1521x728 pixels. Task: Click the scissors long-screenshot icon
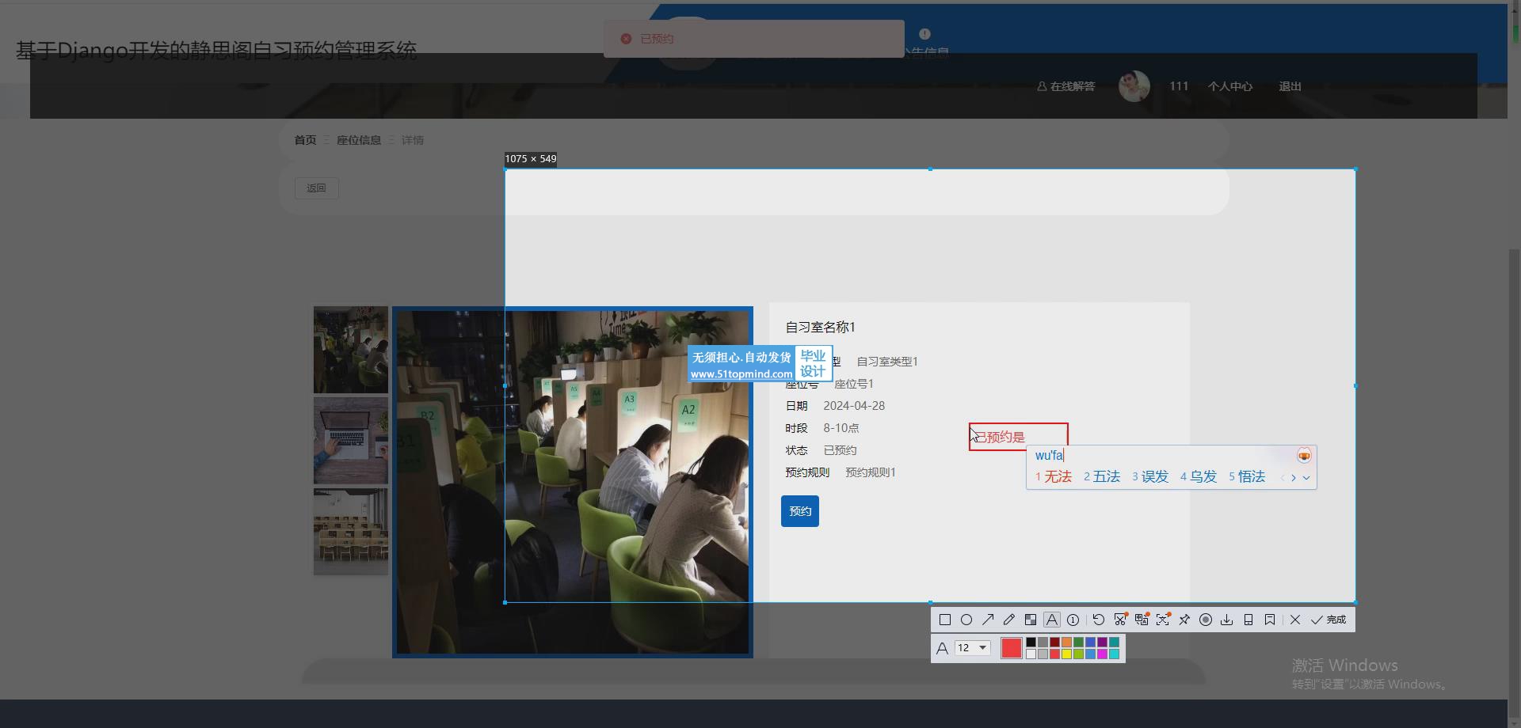click(1120, 620)
